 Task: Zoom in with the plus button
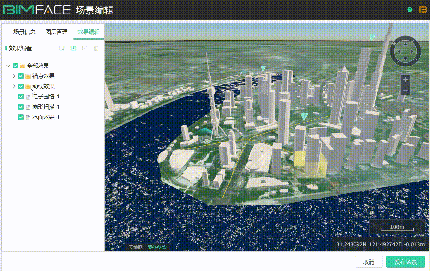pyautogui.click(x=405, y=79)
